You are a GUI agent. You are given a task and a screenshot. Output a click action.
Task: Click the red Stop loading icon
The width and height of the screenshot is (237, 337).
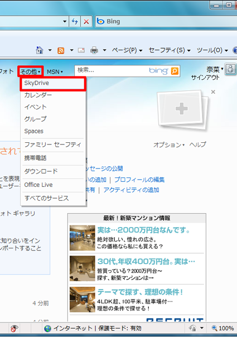pos(86,22)
